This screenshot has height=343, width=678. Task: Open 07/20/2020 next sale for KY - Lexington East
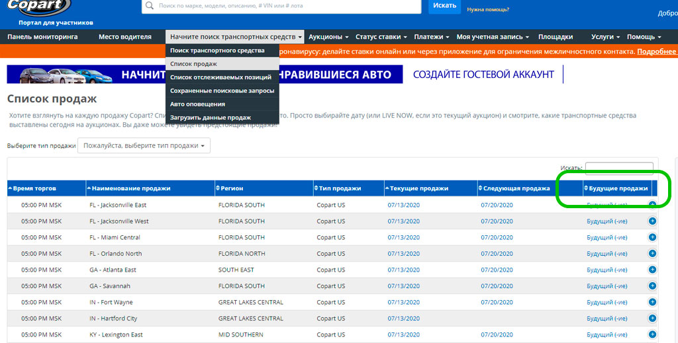497,334
